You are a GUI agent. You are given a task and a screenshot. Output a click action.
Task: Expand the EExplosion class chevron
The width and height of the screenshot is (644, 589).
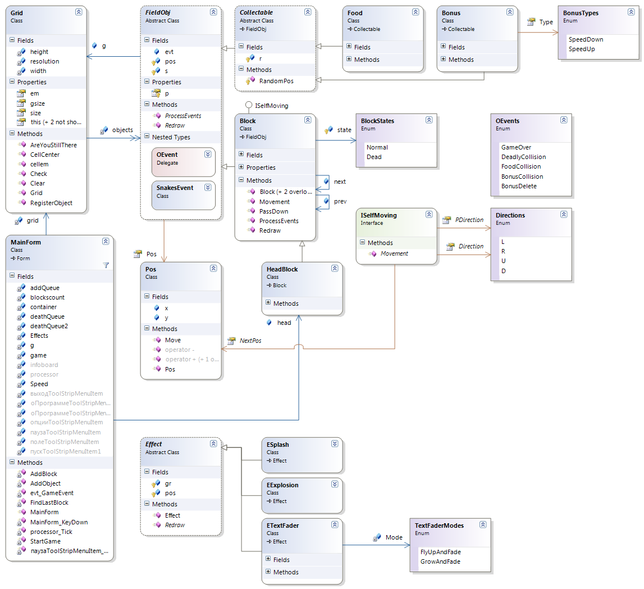coord(335,484)
